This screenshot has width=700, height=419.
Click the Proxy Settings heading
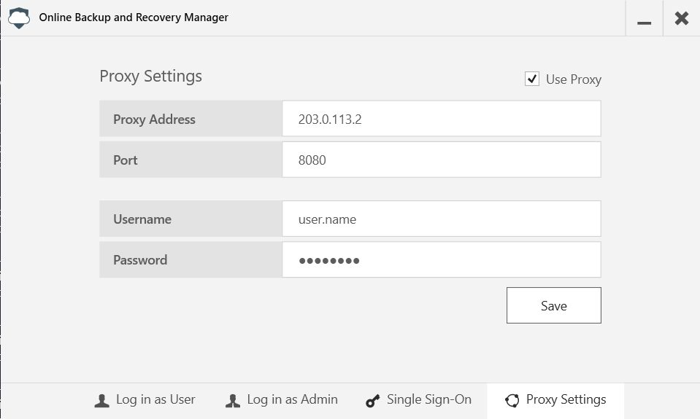coord(151,77)
